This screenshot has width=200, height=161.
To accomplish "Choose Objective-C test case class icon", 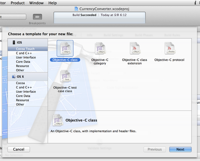I will (65, 77).
